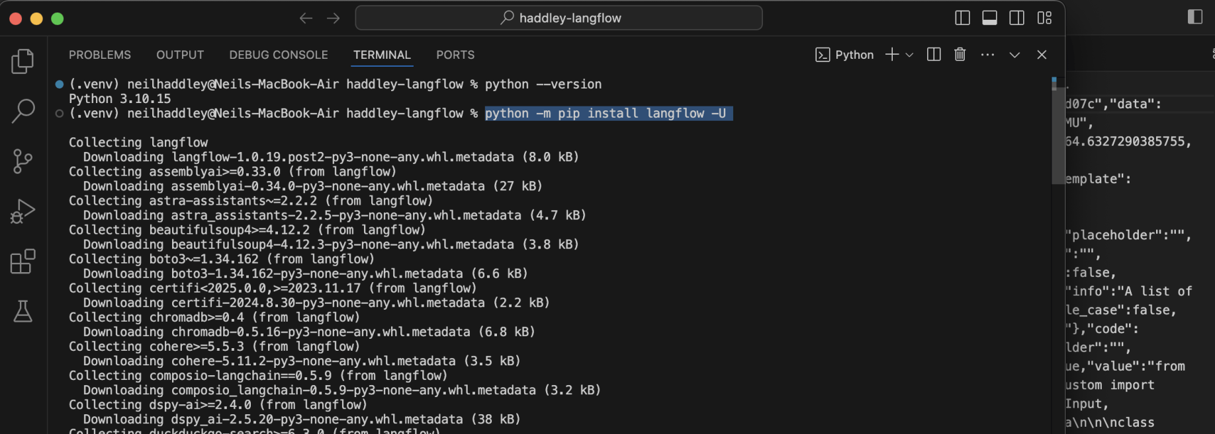
Task: Toggle the secondary side bar layout
Action: click(x=1016, y=18)
